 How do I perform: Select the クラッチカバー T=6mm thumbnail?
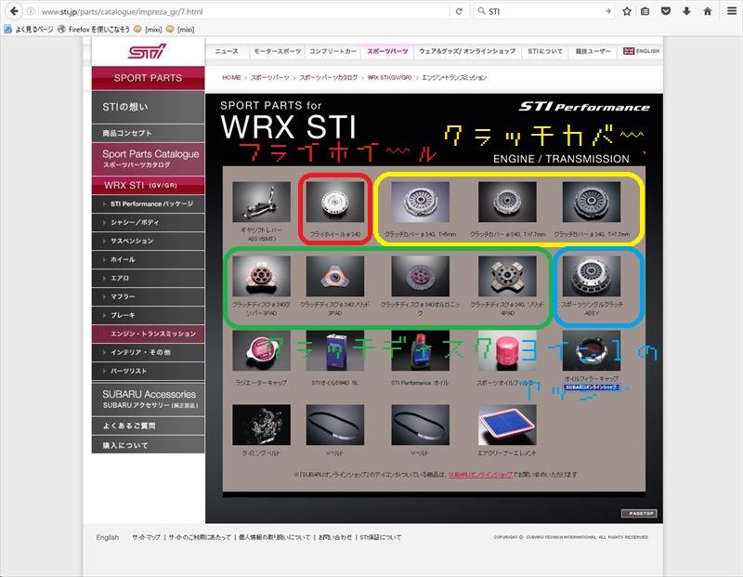(421, 202)
